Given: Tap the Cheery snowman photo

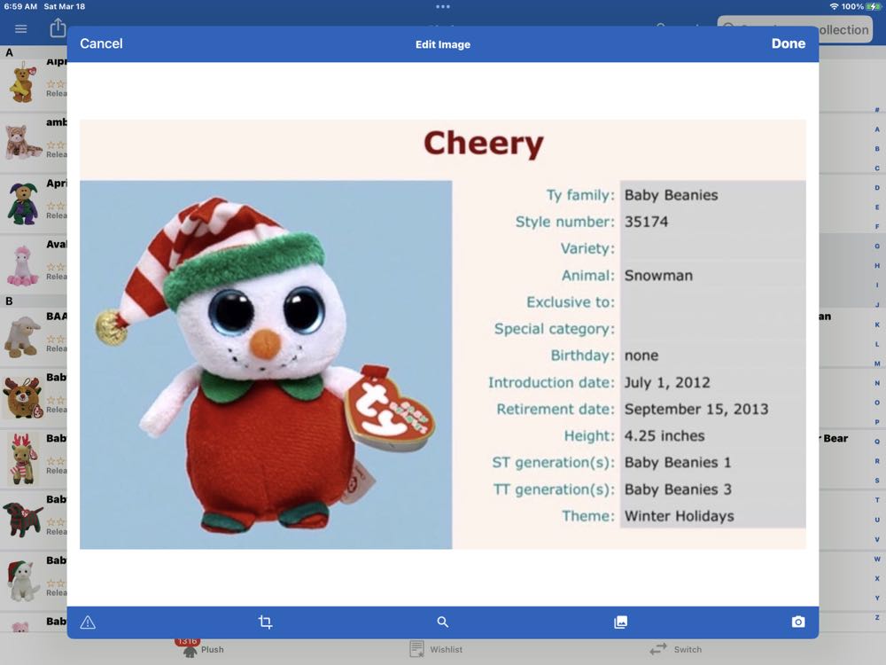Looking at the screenshot, I should [266, 364].
